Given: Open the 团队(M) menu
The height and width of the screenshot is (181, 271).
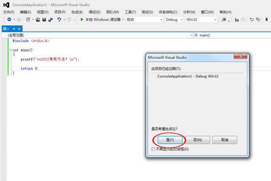Looking at the screenshot, I should (113, 12).
